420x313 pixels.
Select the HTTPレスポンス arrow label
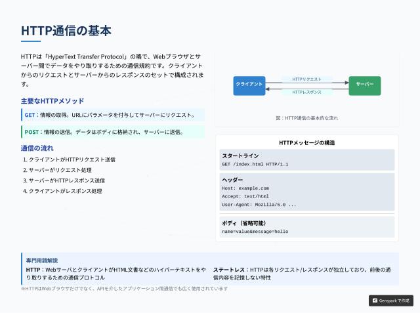[x=306, y=92]
